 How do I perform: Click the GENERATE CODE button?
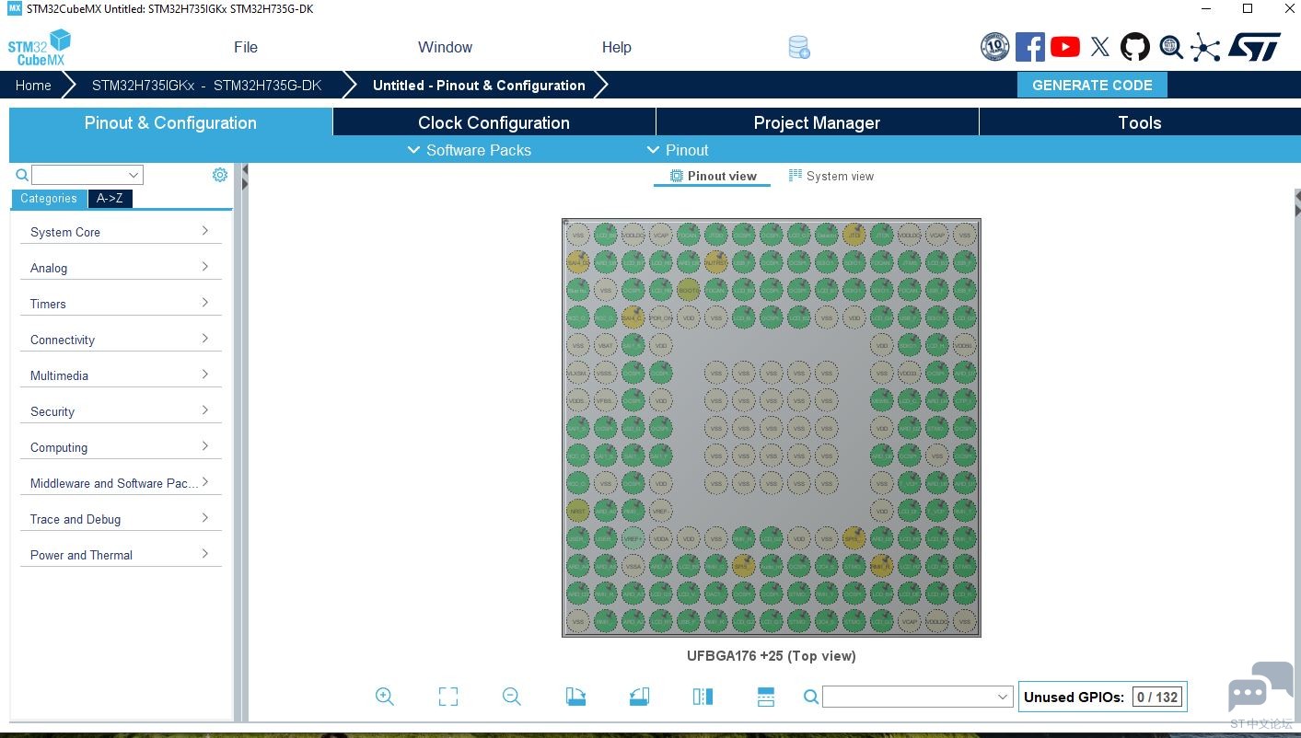(x=1092, y=85)
